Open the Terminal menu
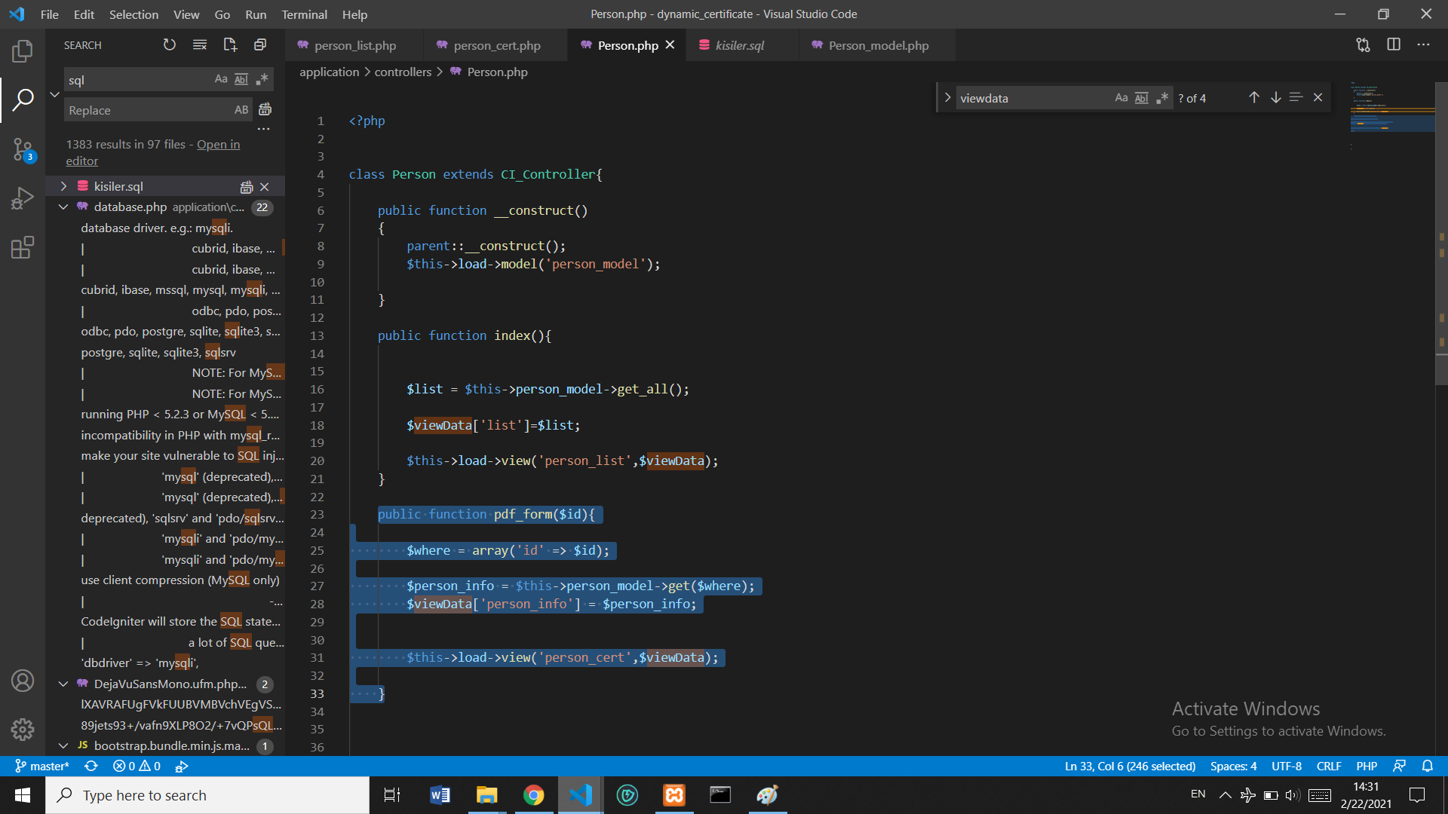This screenshot has height=814, width=1448. (304, 14)
